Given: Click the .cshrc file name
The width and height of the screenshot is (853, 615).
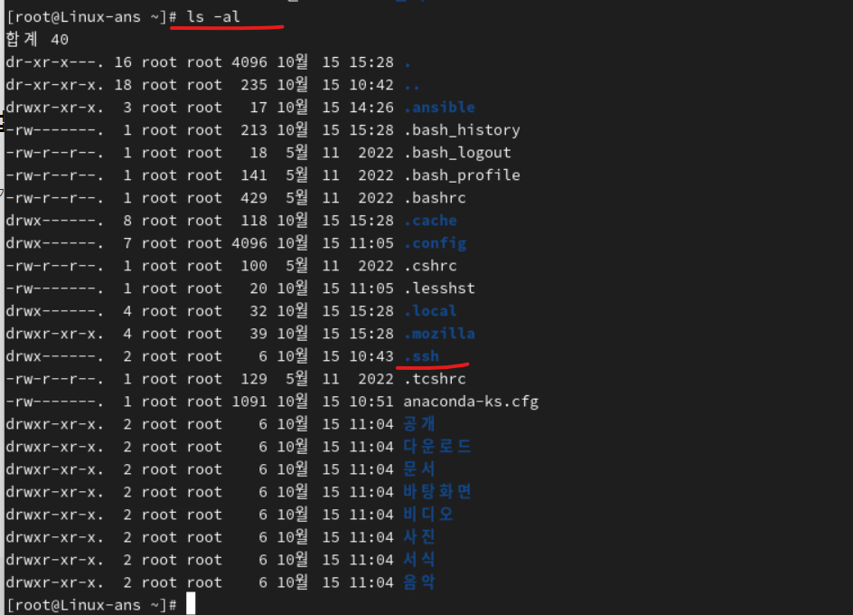Looking at the screenshot, I should click(x=430, y=266).
